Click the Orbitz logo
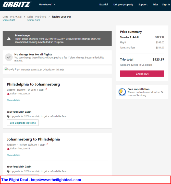Image resolution: width=171 pixels, height=184 pixels. pos(17,5)
